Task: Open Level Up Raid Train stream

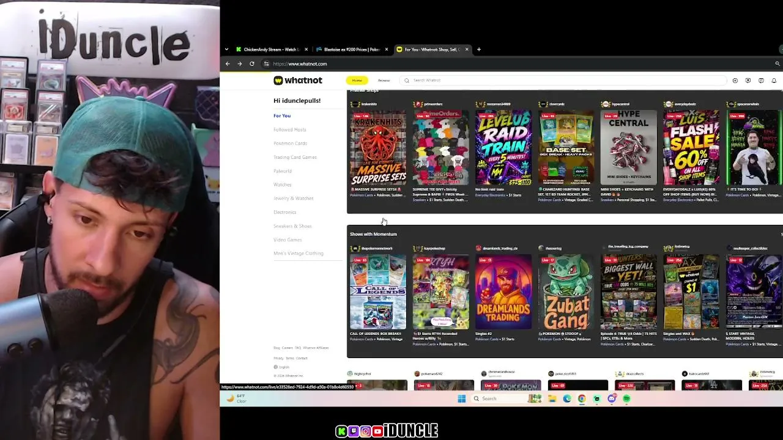Action: (x=503, y=148)
